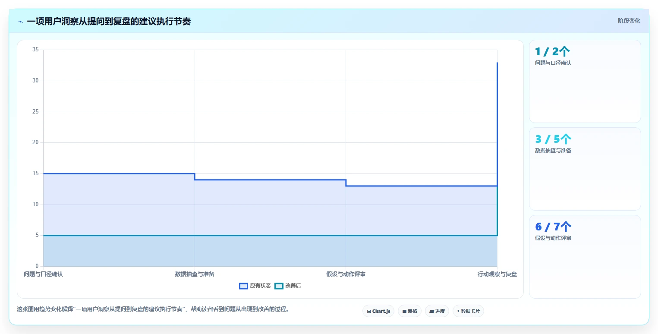Viewport: 658px width, 334px height.
Task: Click the y-axis tick label 15
Action: [x=36, y=173]
